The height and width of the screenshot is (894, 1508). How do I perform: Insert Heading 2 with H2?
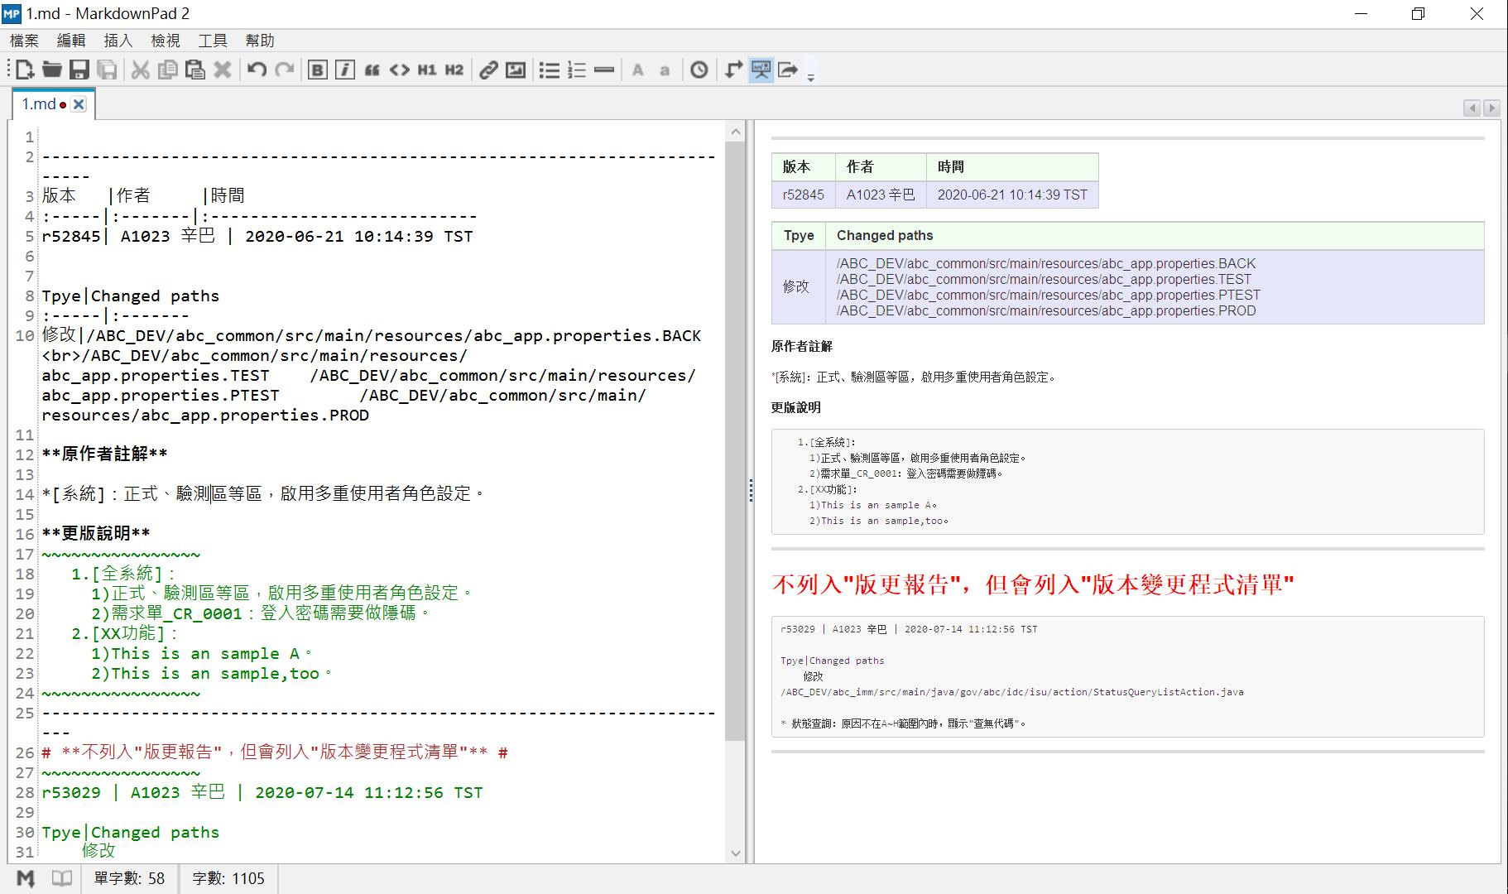pos(454,70)
